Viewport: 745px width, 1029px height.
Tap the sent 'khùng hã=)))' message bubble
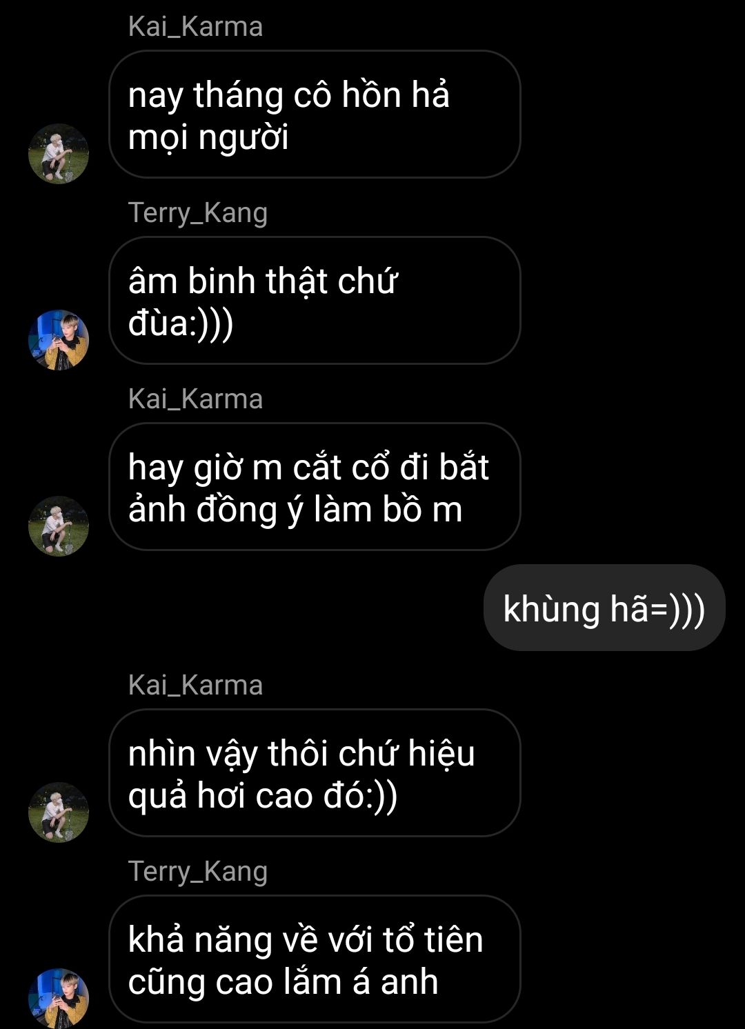click(604, 608)
